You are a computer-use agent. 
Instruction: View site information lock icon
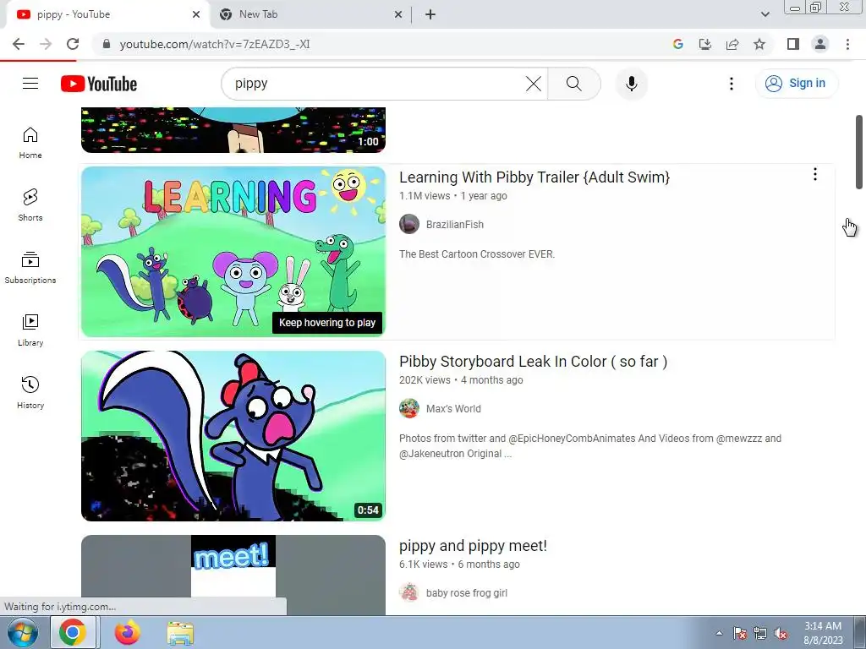coord(107,44)
